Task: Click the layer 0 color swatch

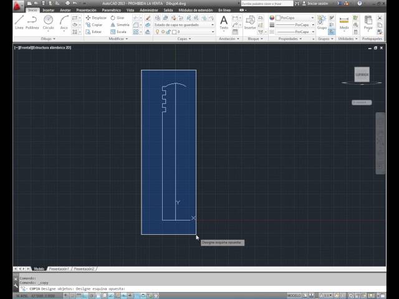Action: tap(174, 32)
